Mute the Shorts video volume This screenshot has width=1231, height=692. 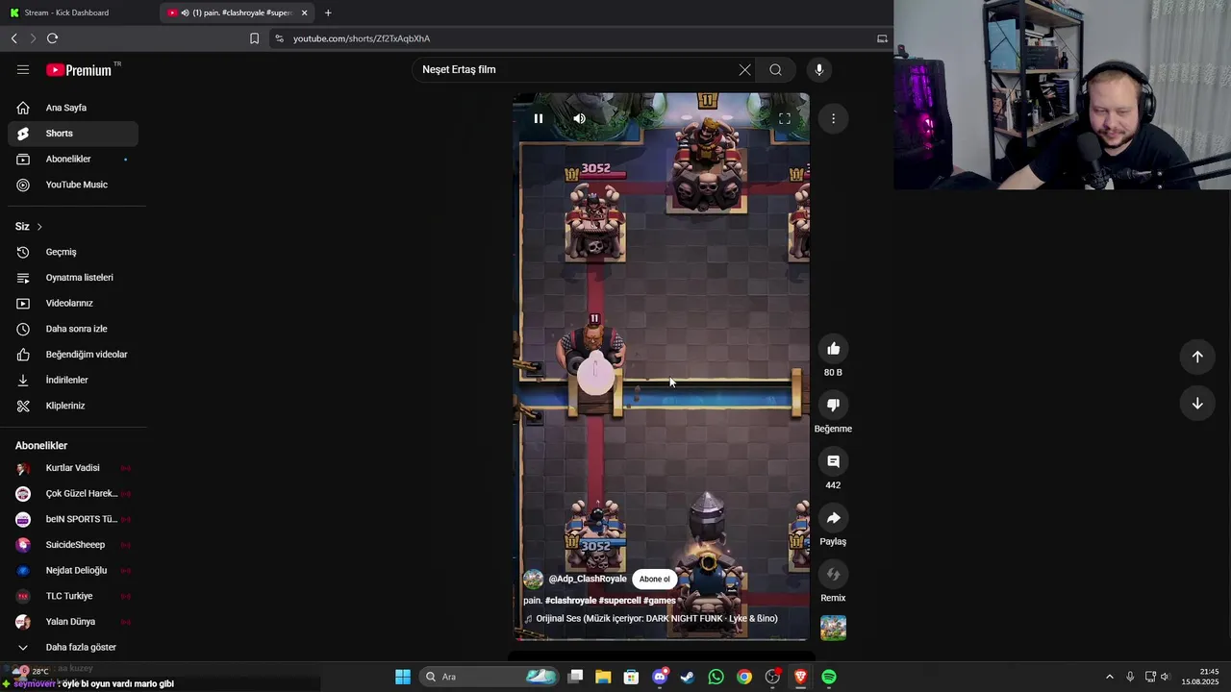pos(579,118)
